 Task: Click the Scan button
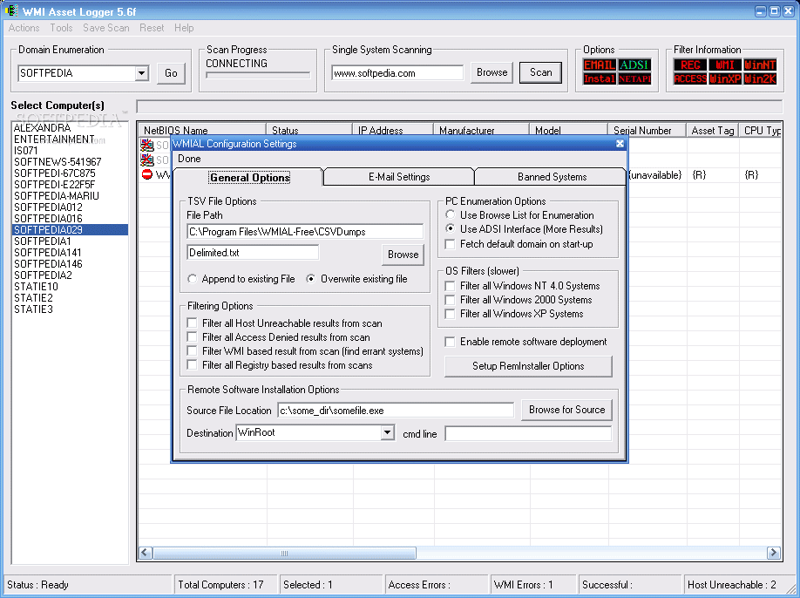(x=541, y=72)
